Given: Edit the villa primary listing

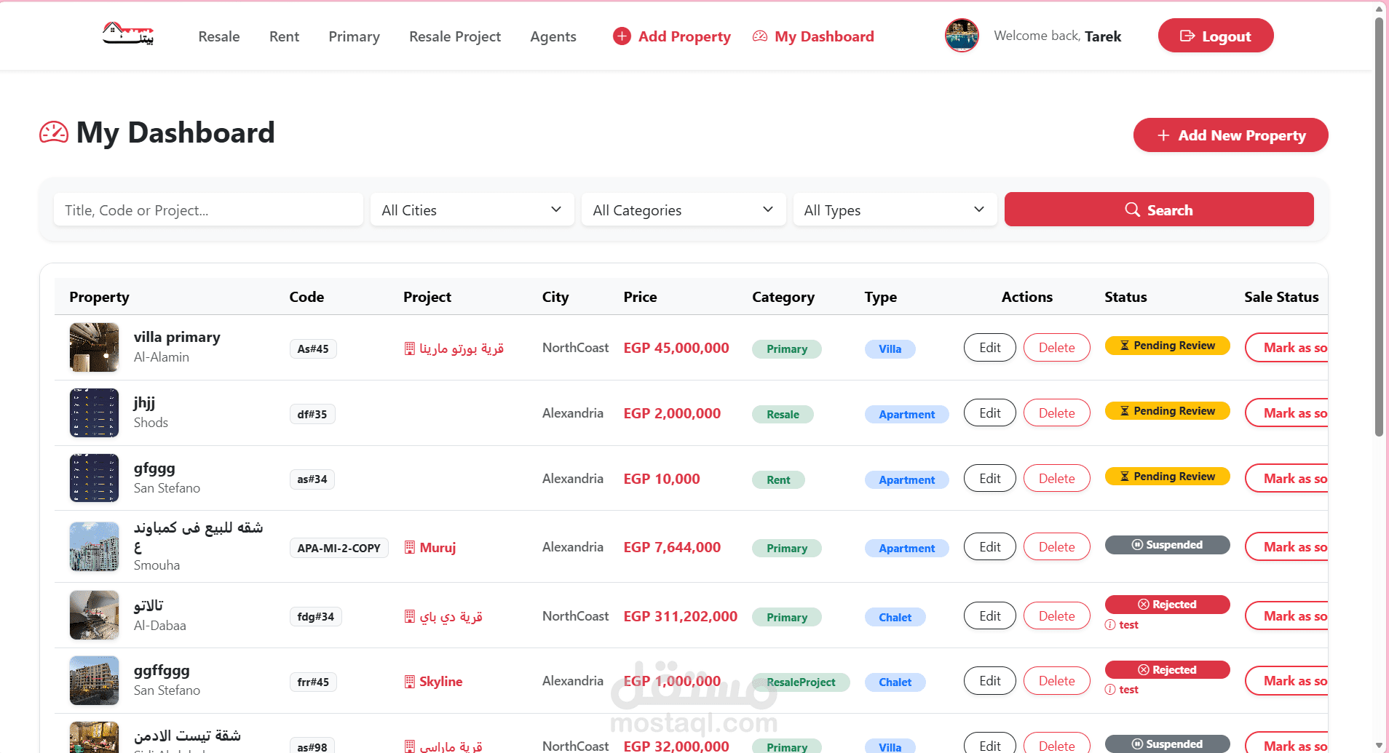Looking at the screenshot, I should 989,348.
